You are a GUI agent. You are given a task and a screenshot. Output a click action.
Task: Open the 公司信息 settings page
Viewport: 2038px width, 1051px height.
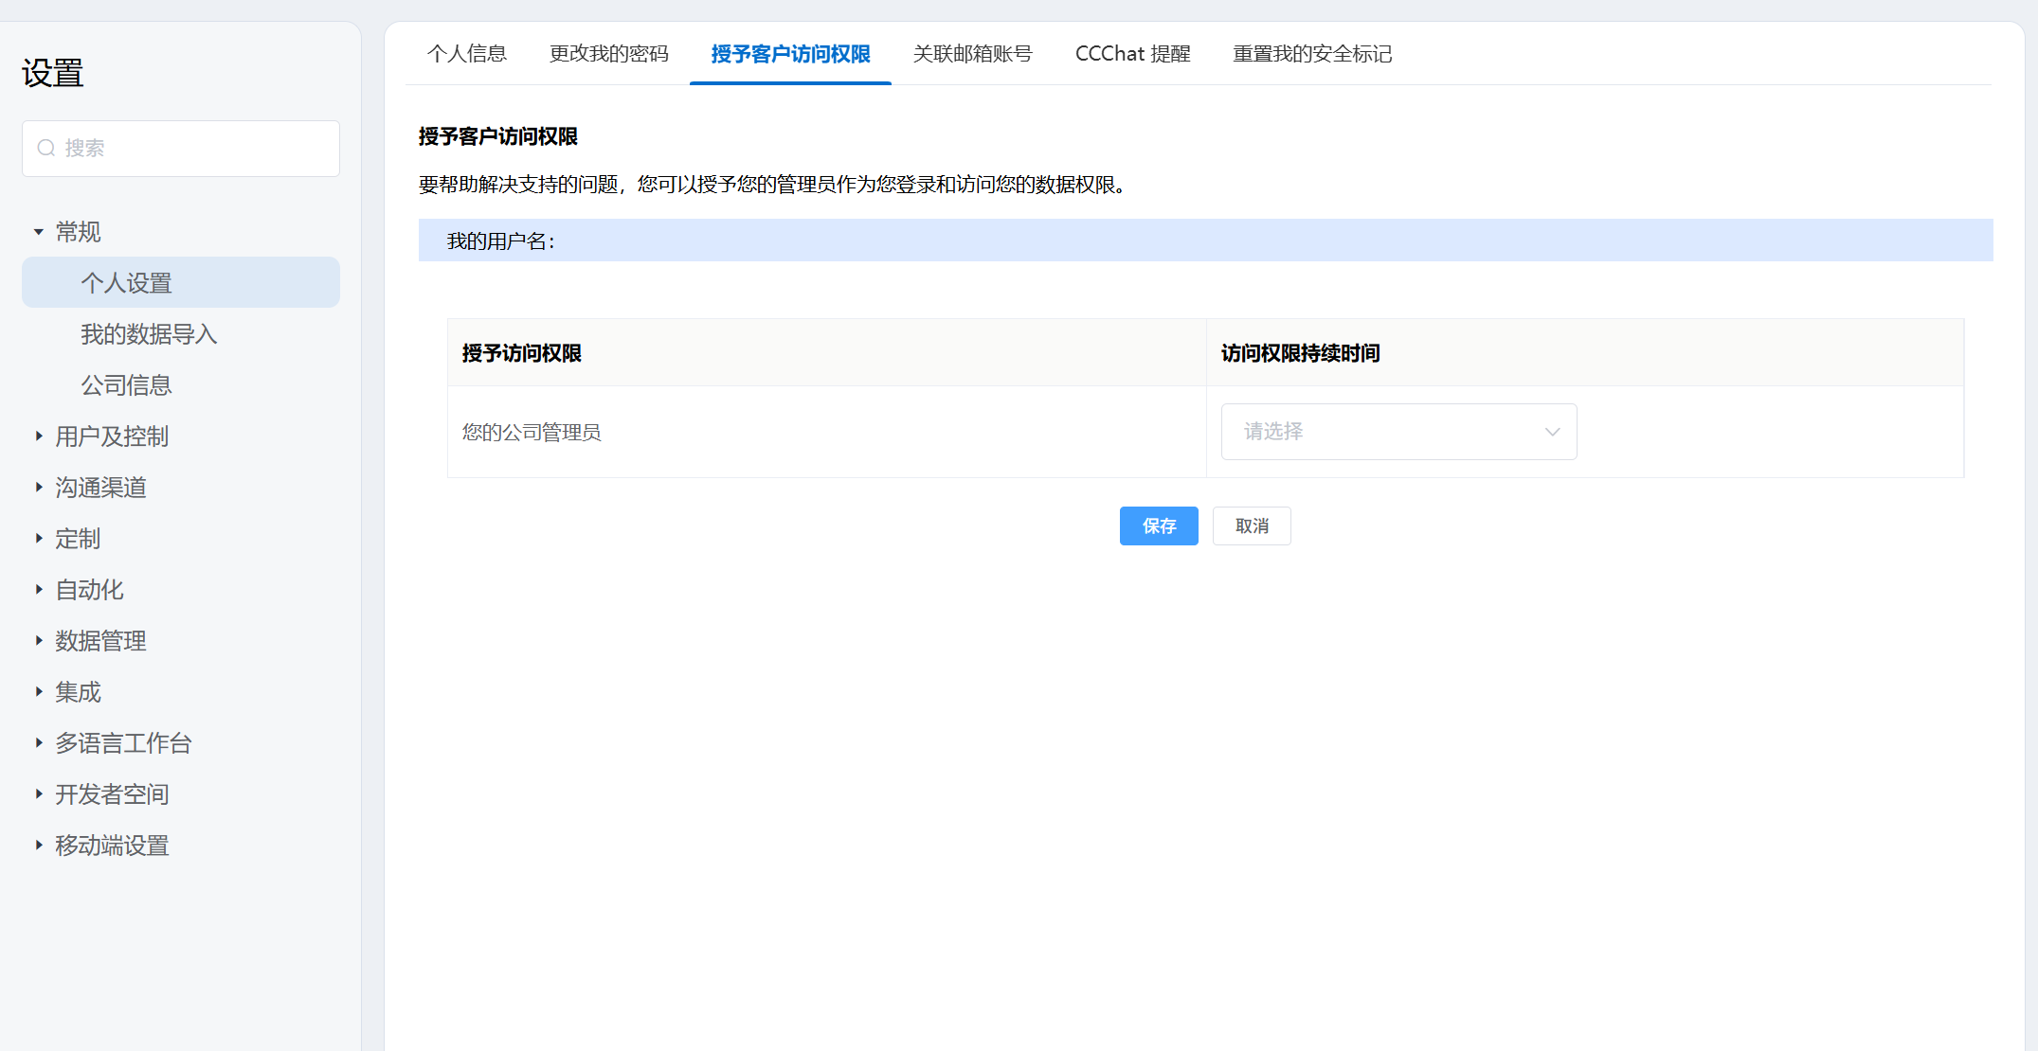[x=126, y=385]
